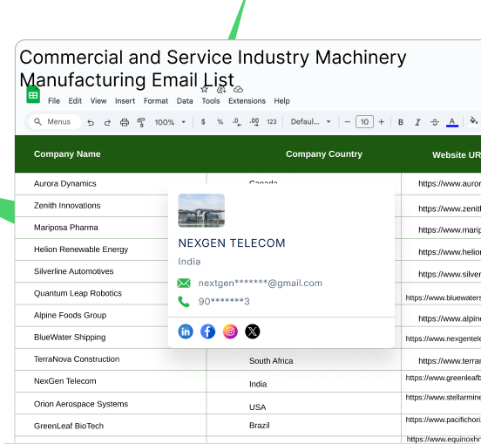Click the Redo arrow in the toolbar
The height and width of the screenshot is (444, 481).
(x=107, y=122)
